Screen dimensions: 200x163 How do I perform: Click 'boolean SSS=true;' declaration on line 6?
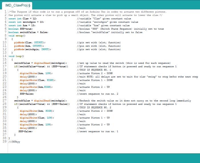21,29
